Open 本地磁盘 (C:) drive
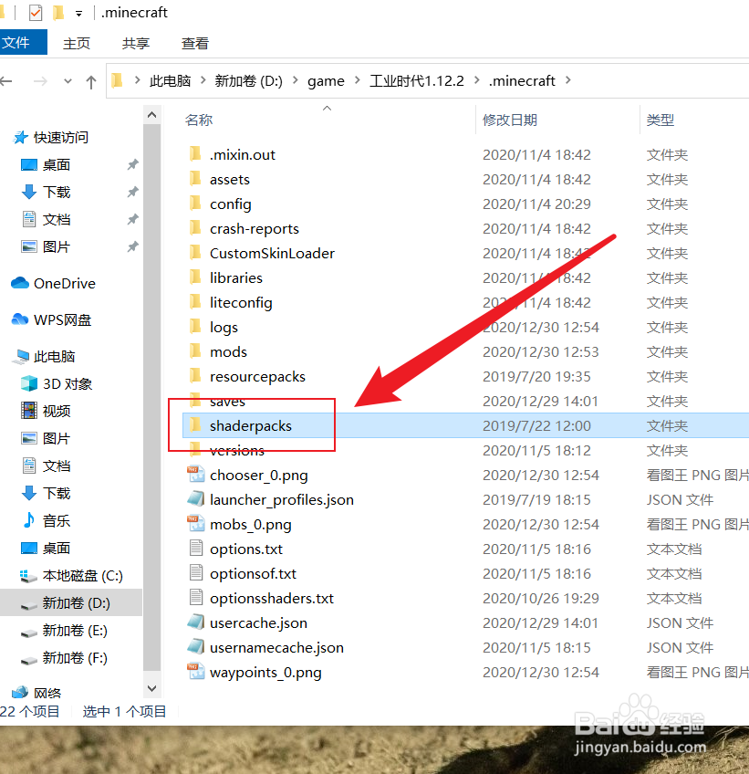 point(82,576)
